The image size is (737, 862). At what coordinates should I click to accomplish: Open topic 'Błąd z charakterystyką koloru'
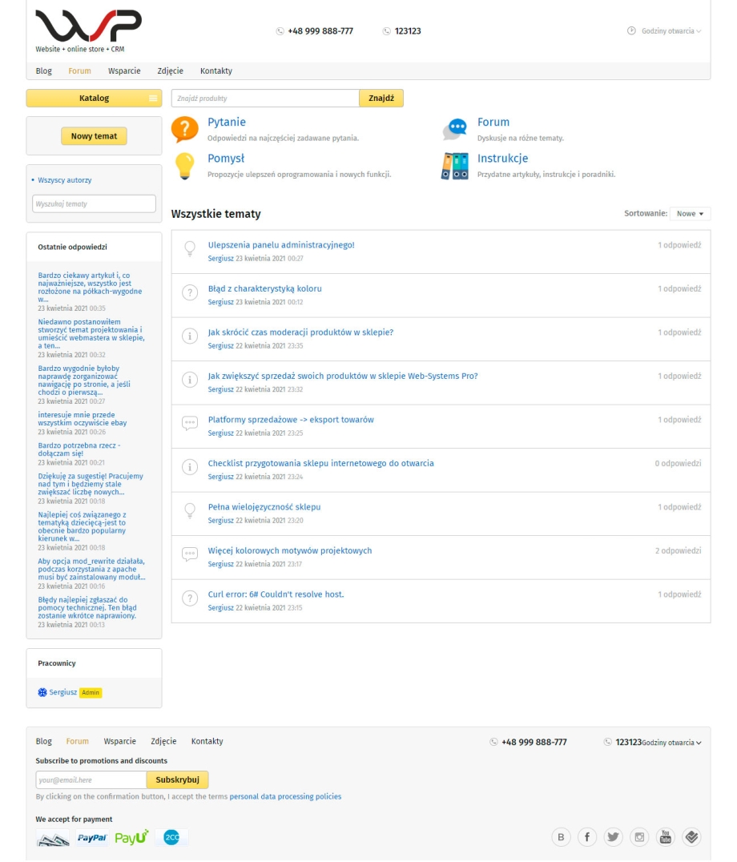click(264, 288)
